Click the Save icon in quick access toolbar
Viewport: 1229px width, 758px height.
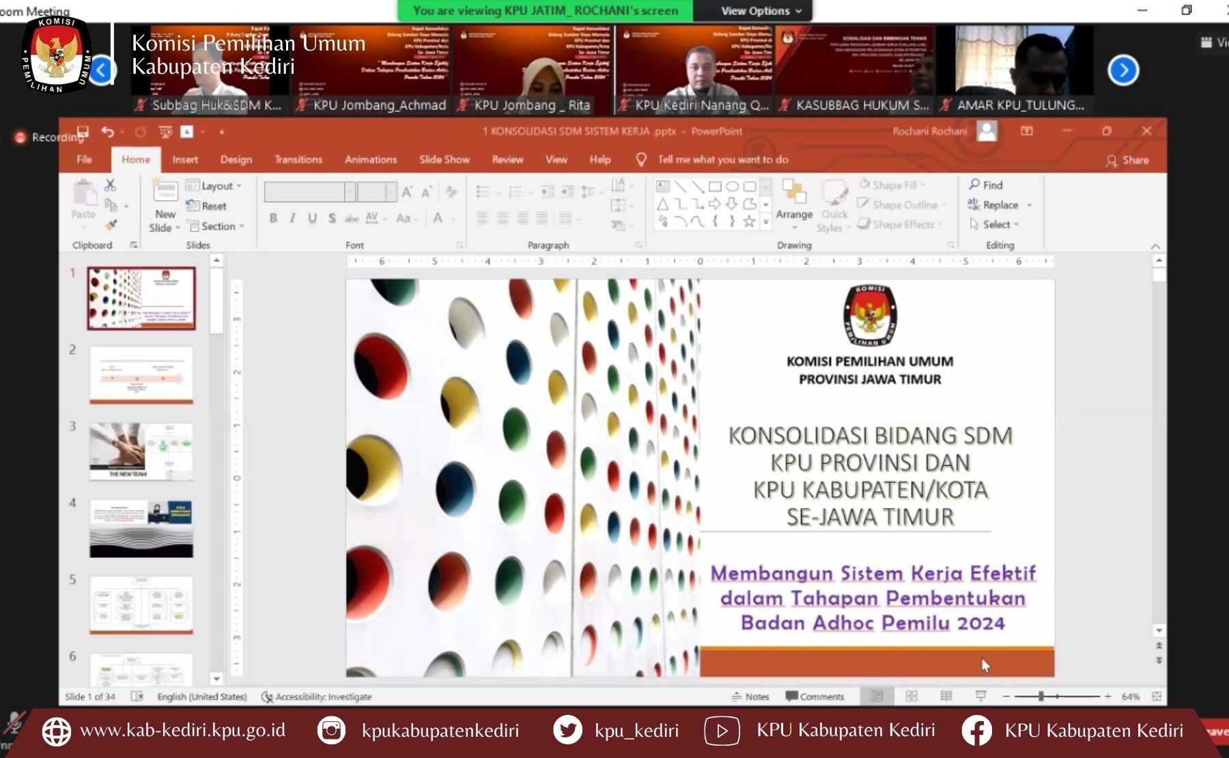[x=83, y=131]
